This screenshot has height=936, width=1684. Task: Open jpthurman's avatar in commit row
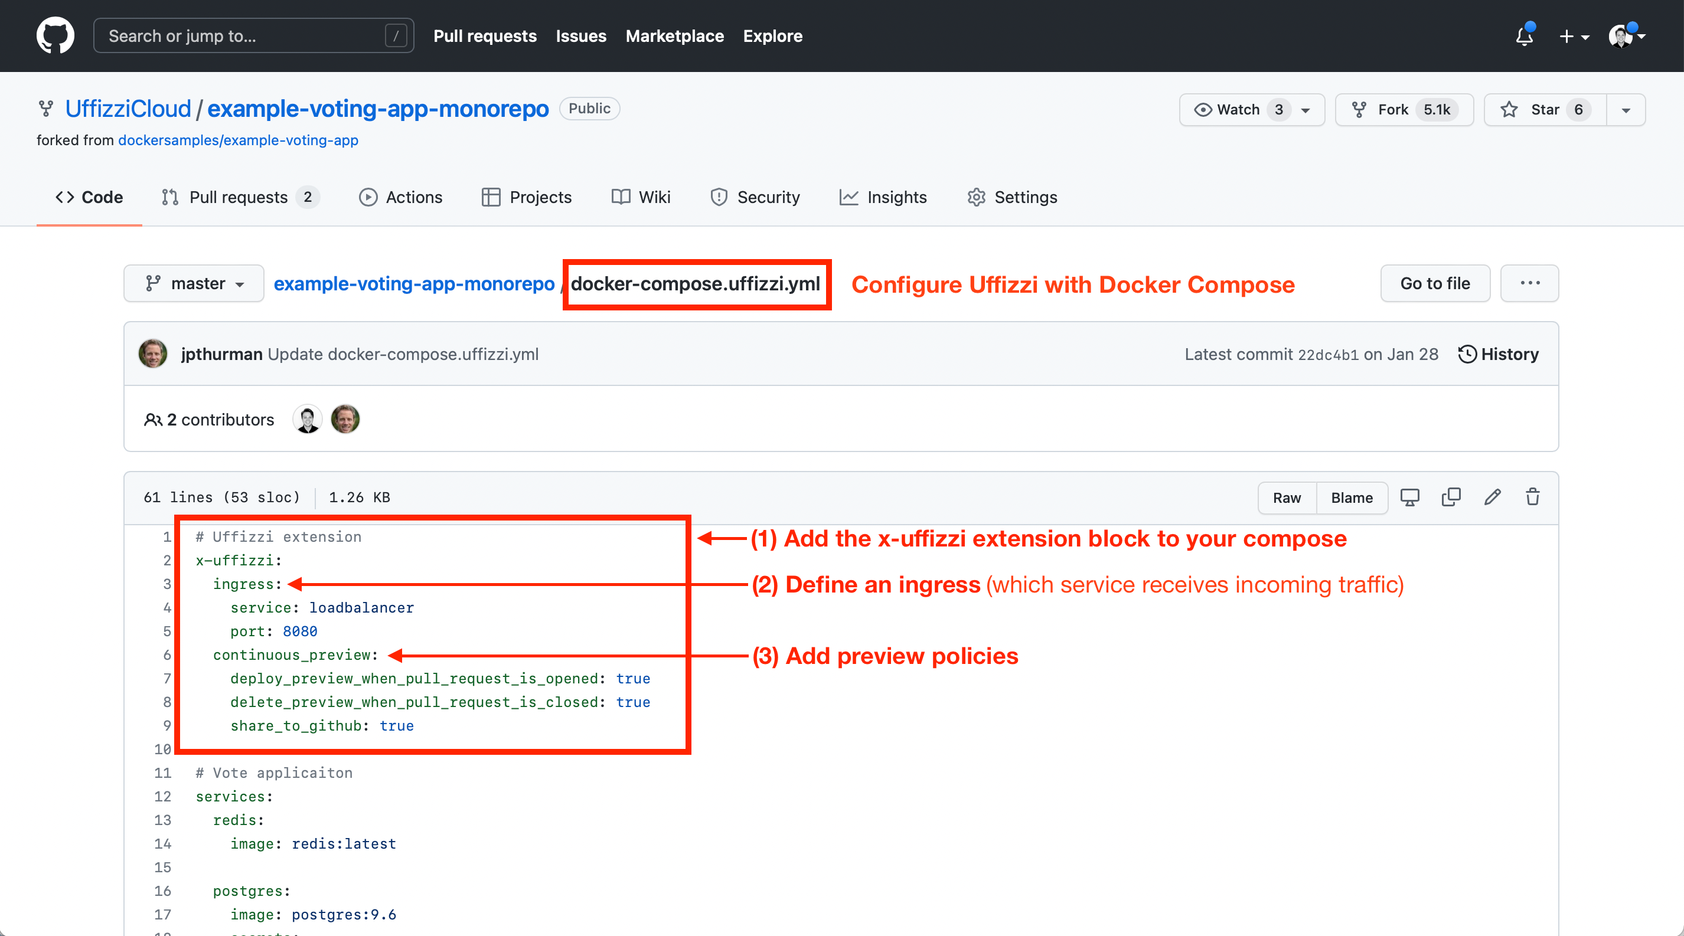point(153,354)
